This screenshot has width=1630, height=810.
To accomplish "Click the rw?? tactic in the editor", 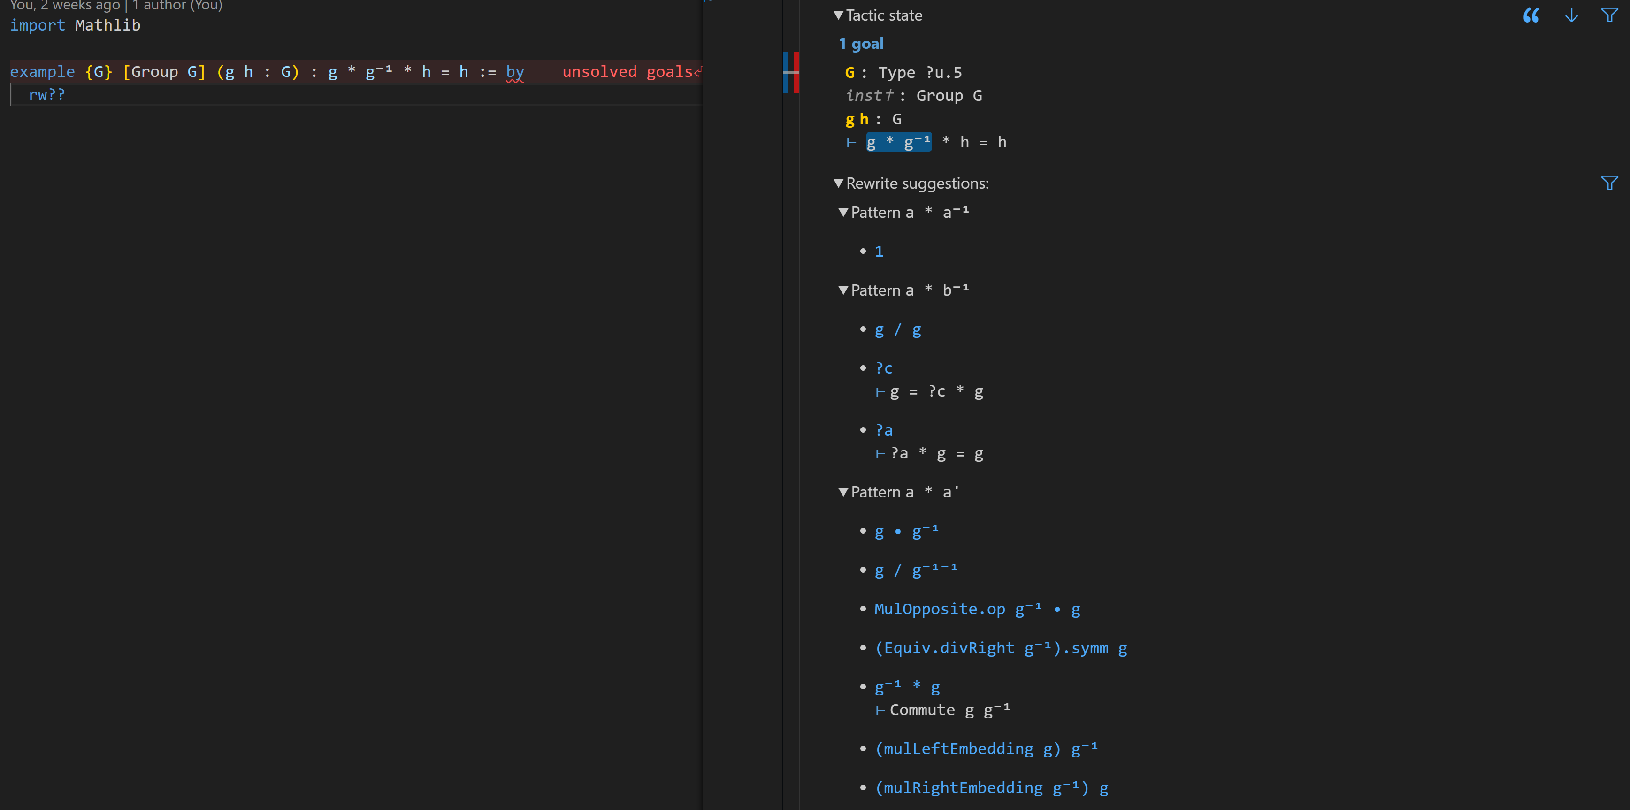I will 47,95.
